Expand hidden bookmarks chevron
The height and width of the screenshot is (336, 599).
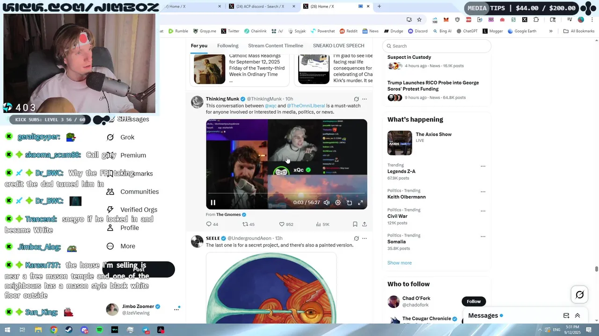click(x=551, y=31)
